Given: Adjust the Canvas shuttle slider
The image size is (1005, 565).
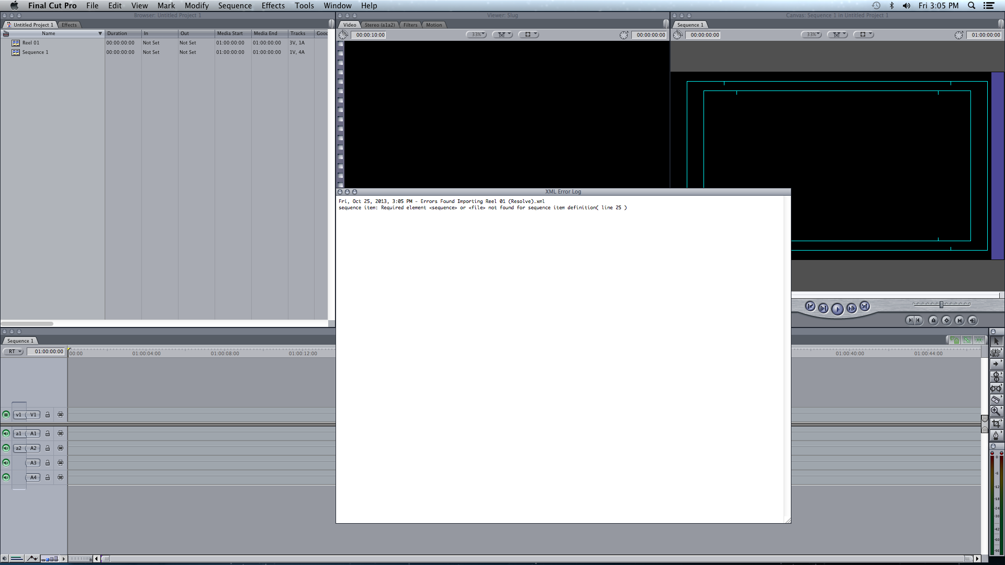Looking at the screenshot, I should 941,304.
